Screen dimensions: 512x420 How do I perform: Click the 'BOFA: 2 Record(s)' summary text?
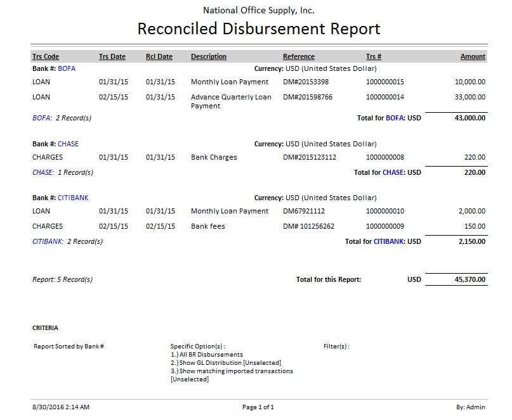pos(62,118)
